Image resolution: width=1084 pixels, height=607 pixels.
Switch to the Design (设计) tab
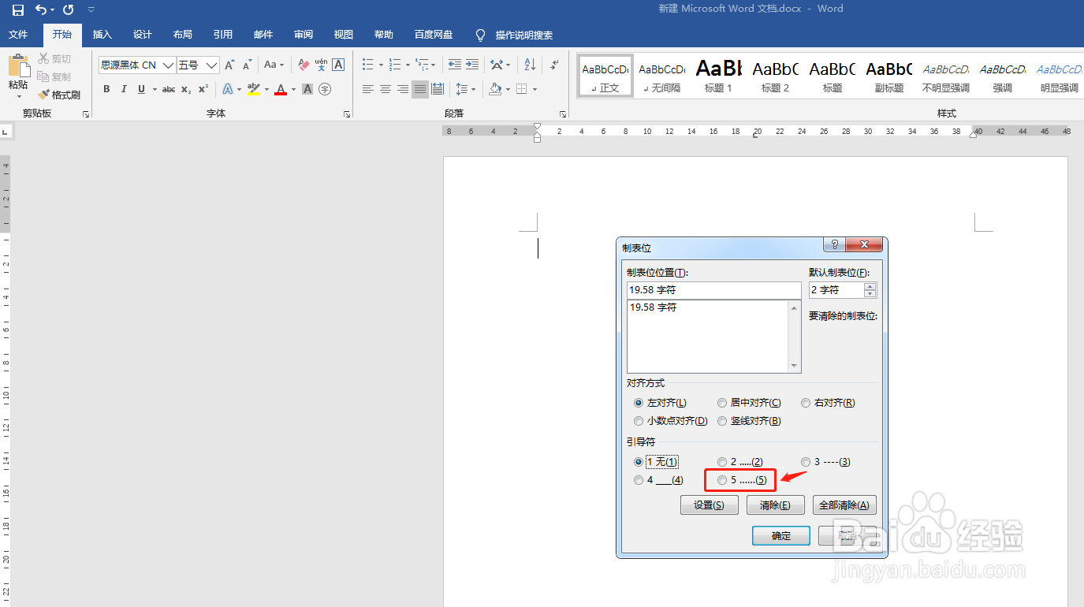[x=143, y=35]
